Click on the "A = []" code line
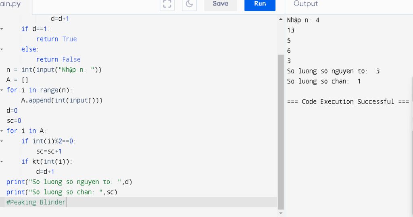 17,80
